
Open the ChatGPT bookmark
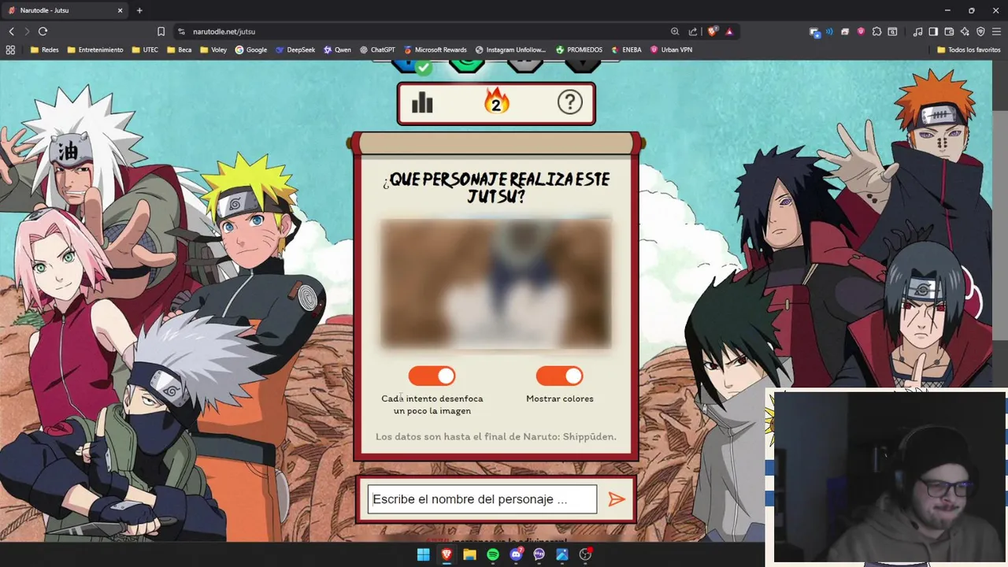(x=377, y=50)
